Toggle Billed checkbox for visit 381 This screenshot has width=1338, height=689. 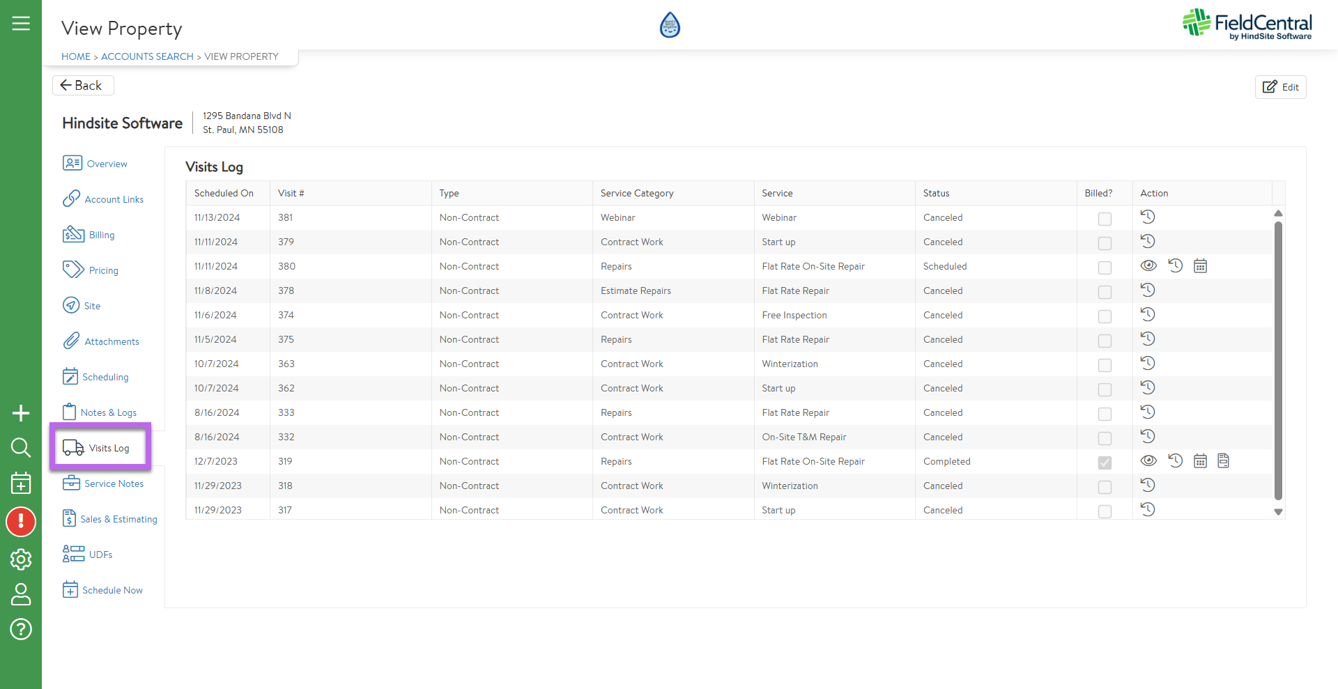tap(1105, 219)
